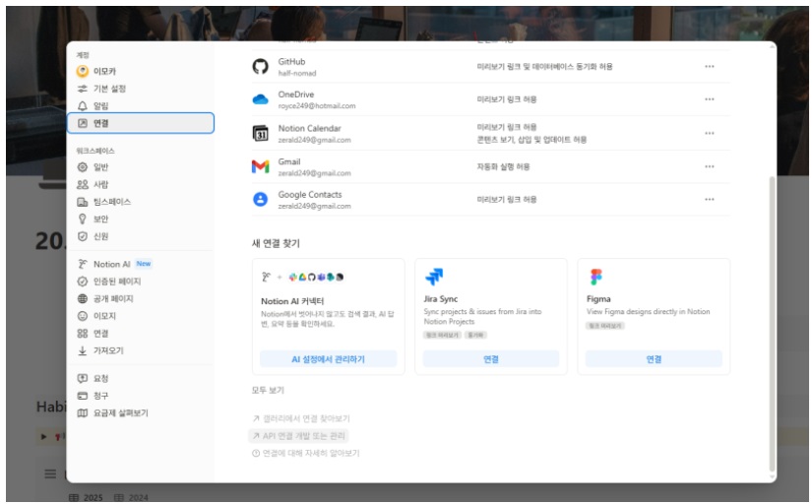Screen dimensions: 812x504
Task: Open the OneDrive row options menu
Action: tap(710, 99)
